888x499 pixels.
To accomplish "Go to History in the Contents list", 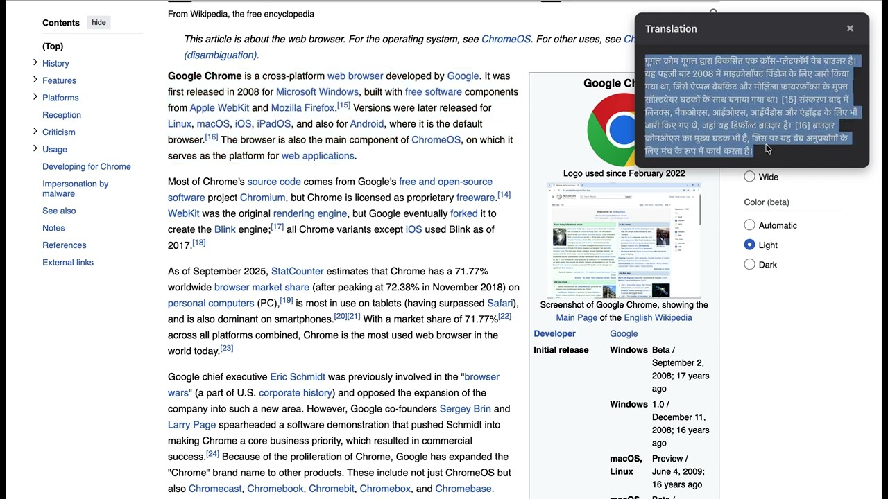I will click(55, 64).
